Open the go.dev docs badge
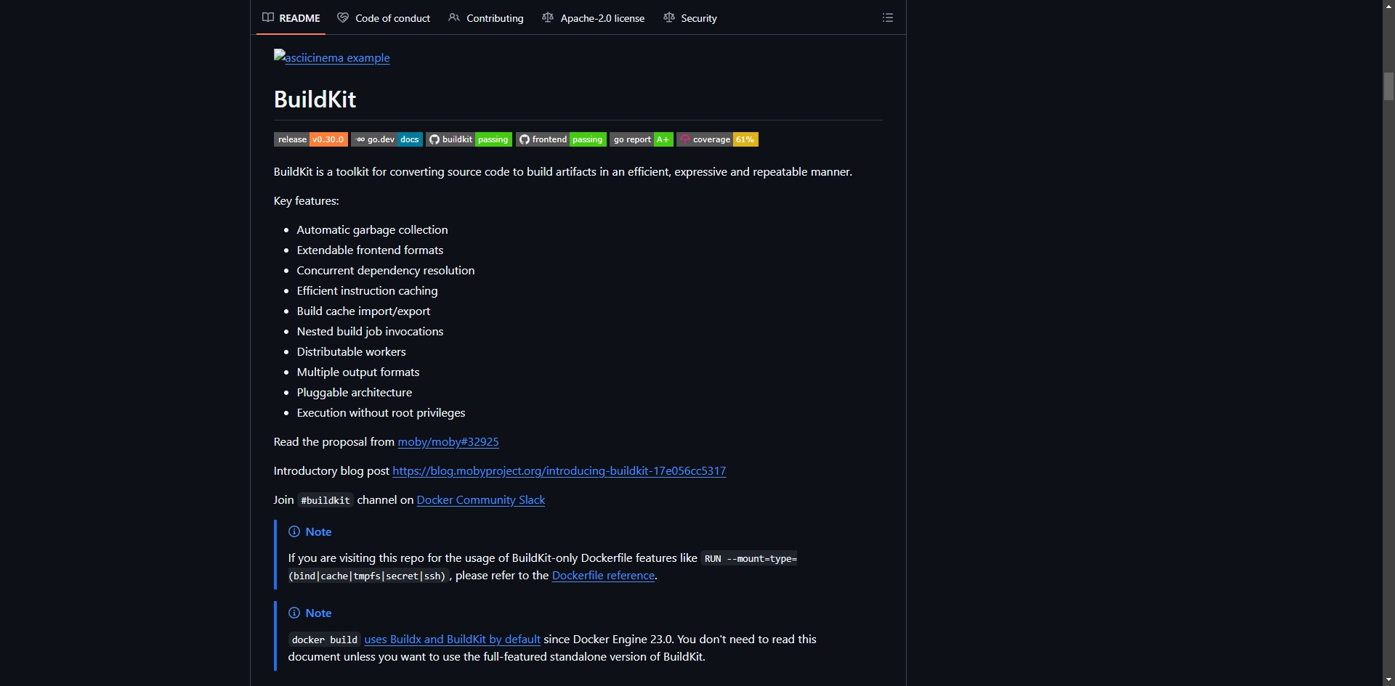Screen dimensions: 1395x686 pos(387,139)
